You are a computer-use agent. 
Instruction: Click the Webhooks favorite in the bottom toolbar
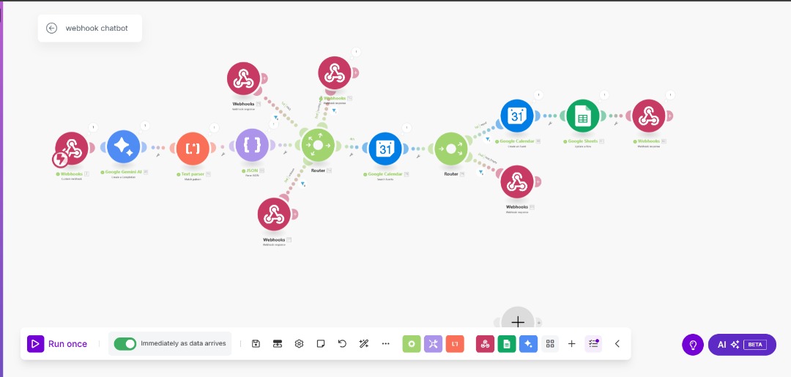click(x=486, y=344)
